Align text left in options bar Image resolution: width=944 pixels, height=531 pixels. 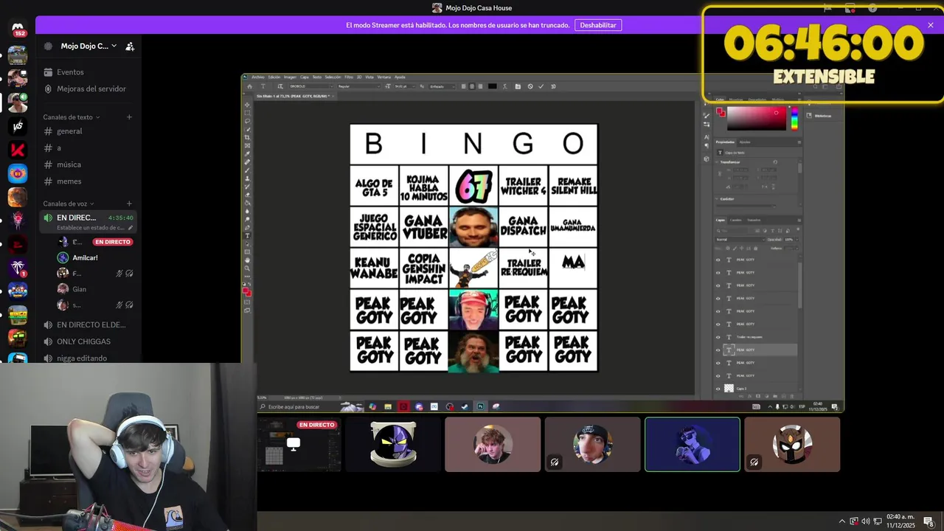pos(464,86)
